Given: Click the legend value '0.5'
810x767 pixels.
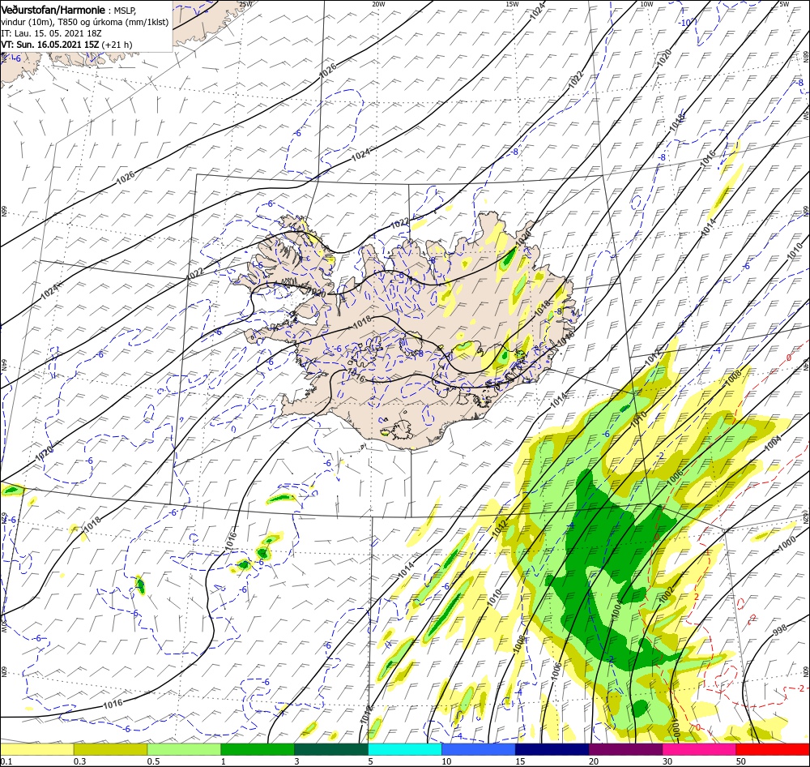Looking at the screenshot, I should click(153, 761).
